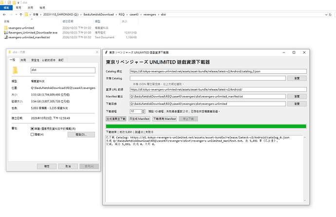Click 瀏覽 button next to 下載目錄

[x=297, y=104]
